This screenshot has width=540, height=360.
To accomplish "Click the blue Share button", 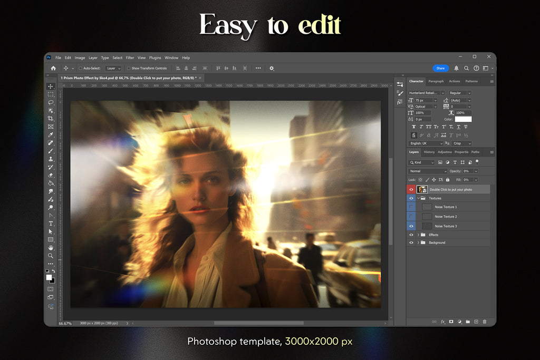I will [x=440, y=68].
